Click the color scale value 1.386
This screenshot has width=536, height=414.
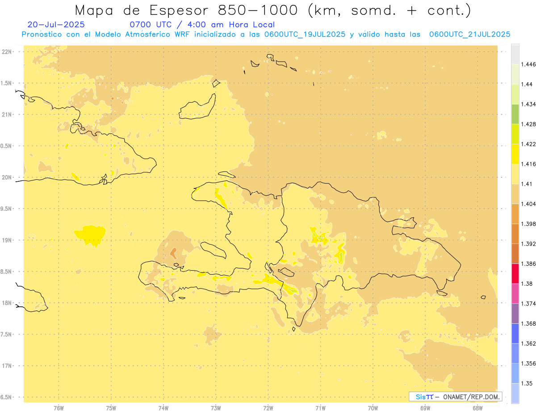click(x=528, y=264)
